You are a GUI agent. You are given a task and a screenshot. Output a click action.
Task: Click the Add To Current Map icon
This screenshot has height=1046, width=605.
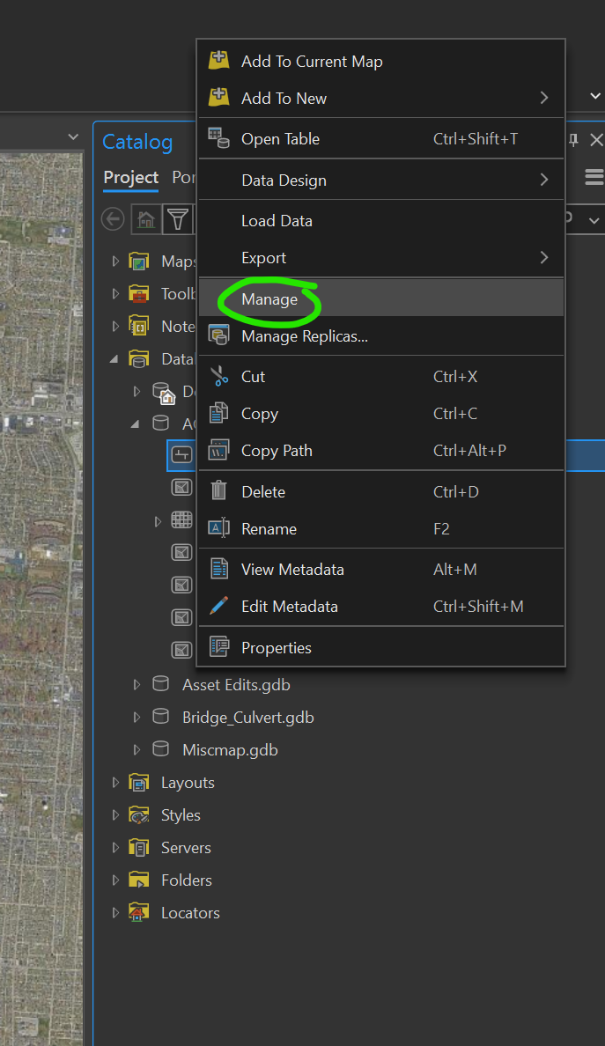[218, 61]
